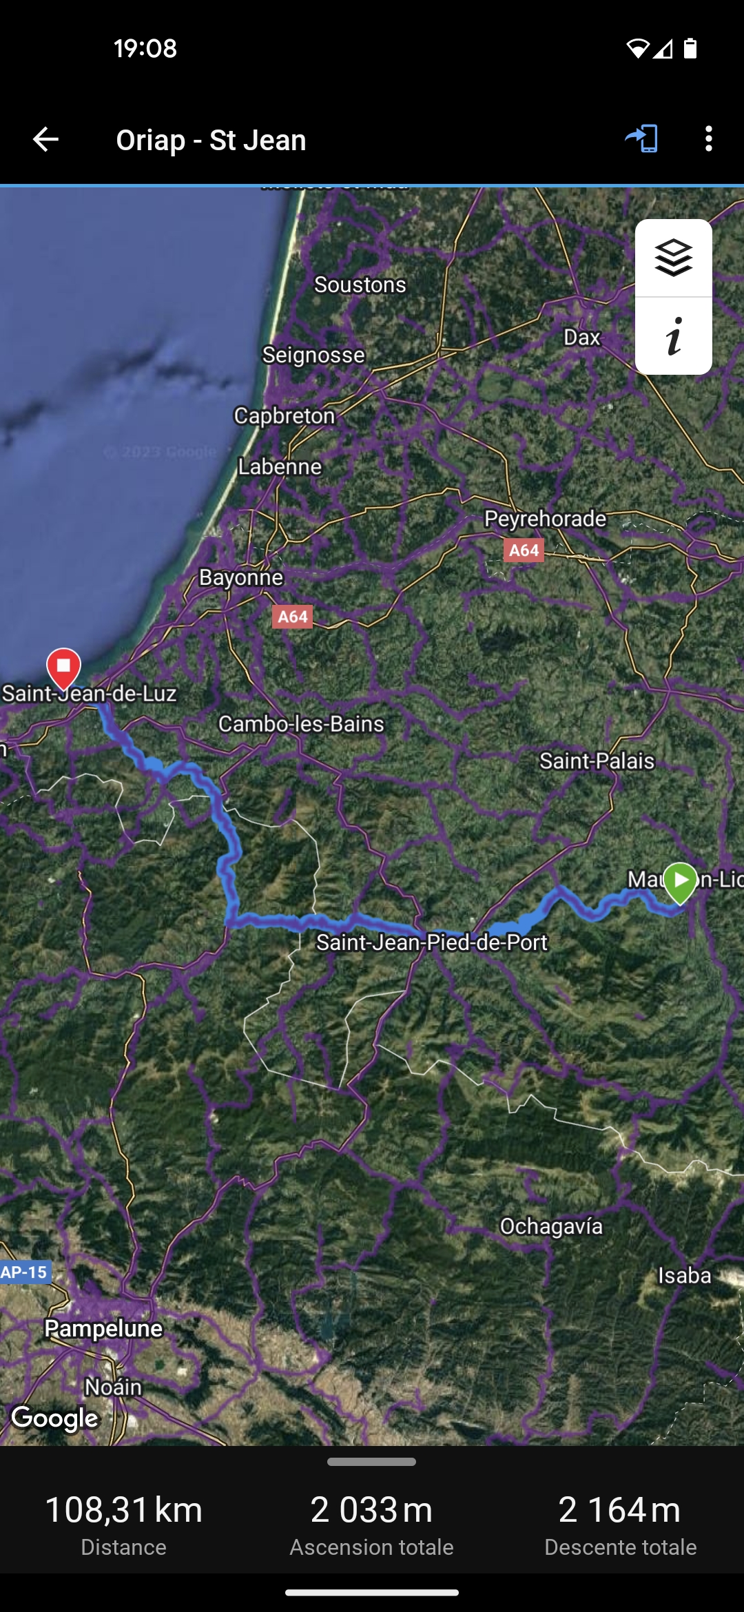Select the Ascension totale stat
Image resolution: width=744 pixels, height=1612 pixels.
coord(372,1523)
